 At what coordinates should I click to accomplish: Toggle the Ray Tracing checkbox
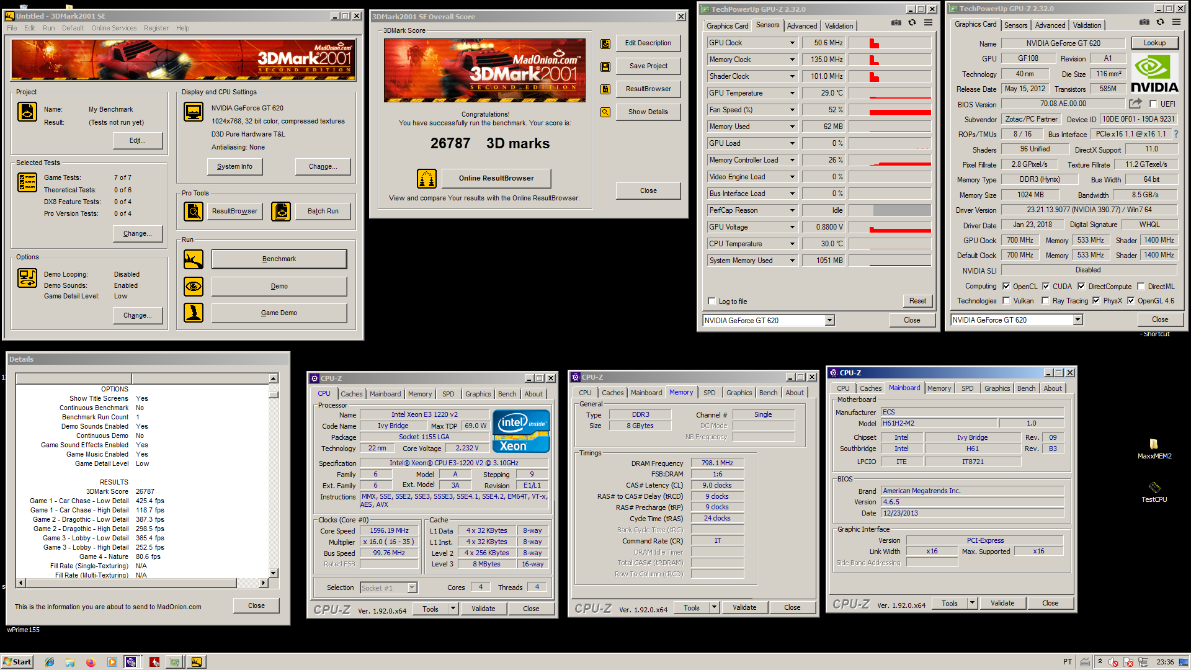coord(1045,301)
